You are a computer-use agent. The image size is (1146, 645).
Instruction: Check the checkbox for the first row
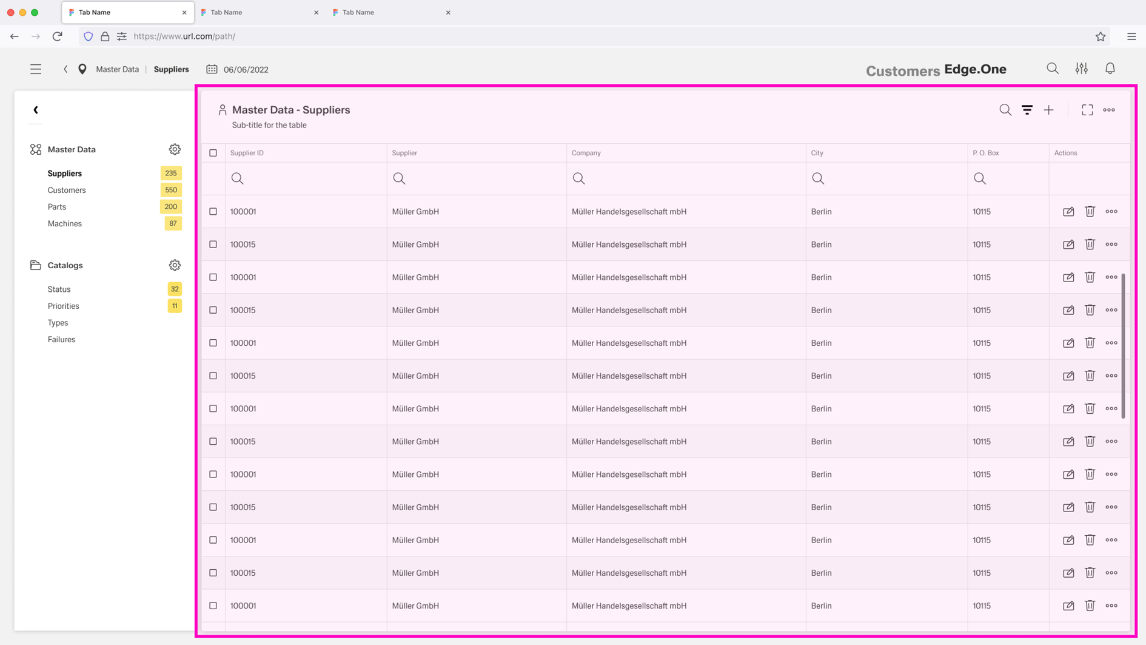point(213,212)
